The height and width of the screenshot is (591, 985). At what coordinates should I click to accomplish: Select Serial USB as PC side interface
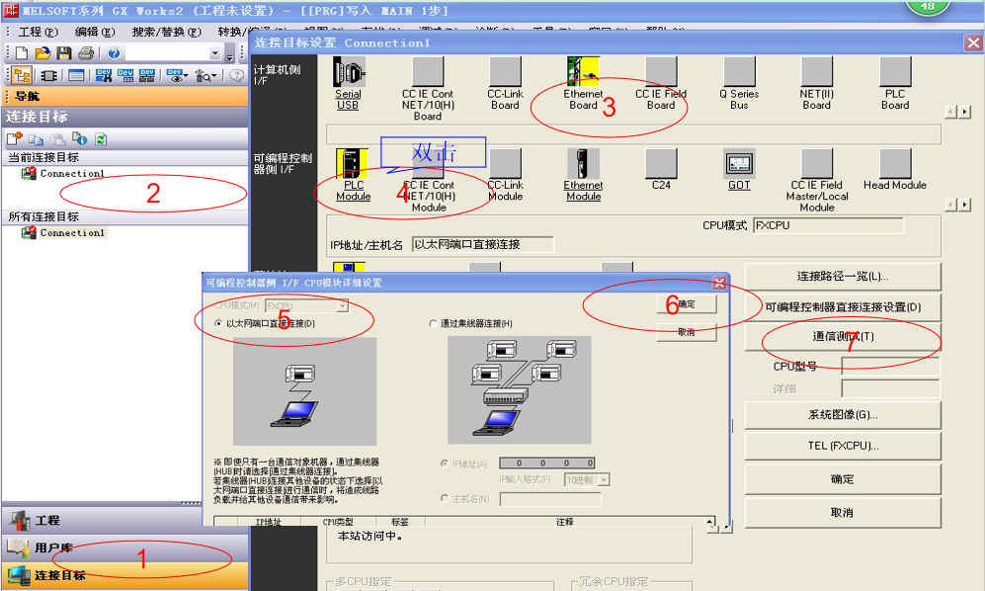tap(348, 84)
